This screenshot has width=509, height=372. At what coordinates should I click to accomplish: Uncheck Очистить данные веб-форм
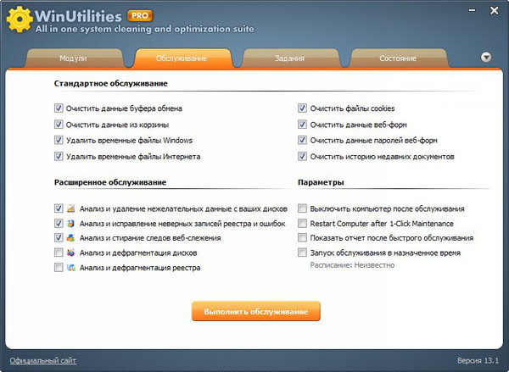point(302,125)
